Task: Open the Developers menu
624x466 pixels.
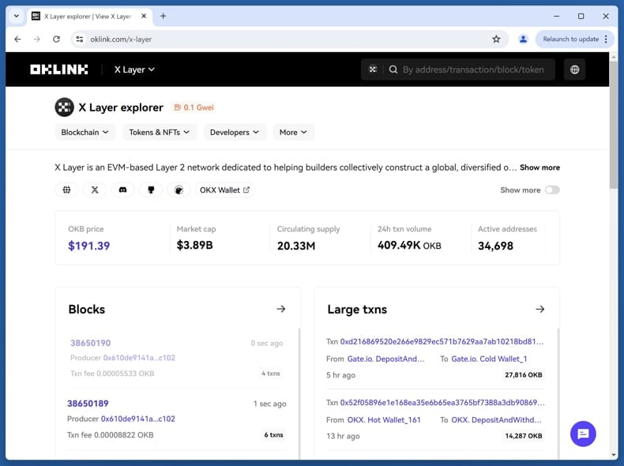Action: (x=235, y=133)
